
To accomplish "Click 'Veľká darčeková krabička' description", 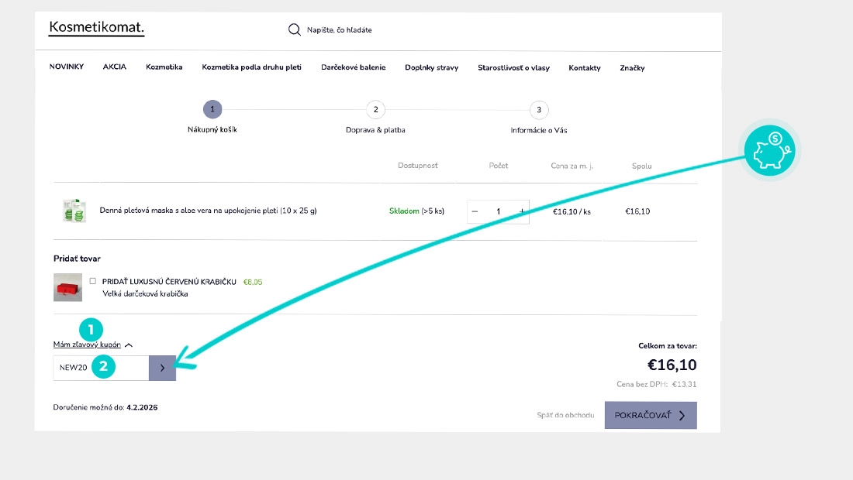I will point(145,293).
